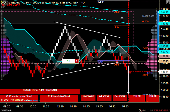Toggle the Wk VWAP button
Image resolution: width=170 pixels, height=112 pixels.
tap(104, 98)
